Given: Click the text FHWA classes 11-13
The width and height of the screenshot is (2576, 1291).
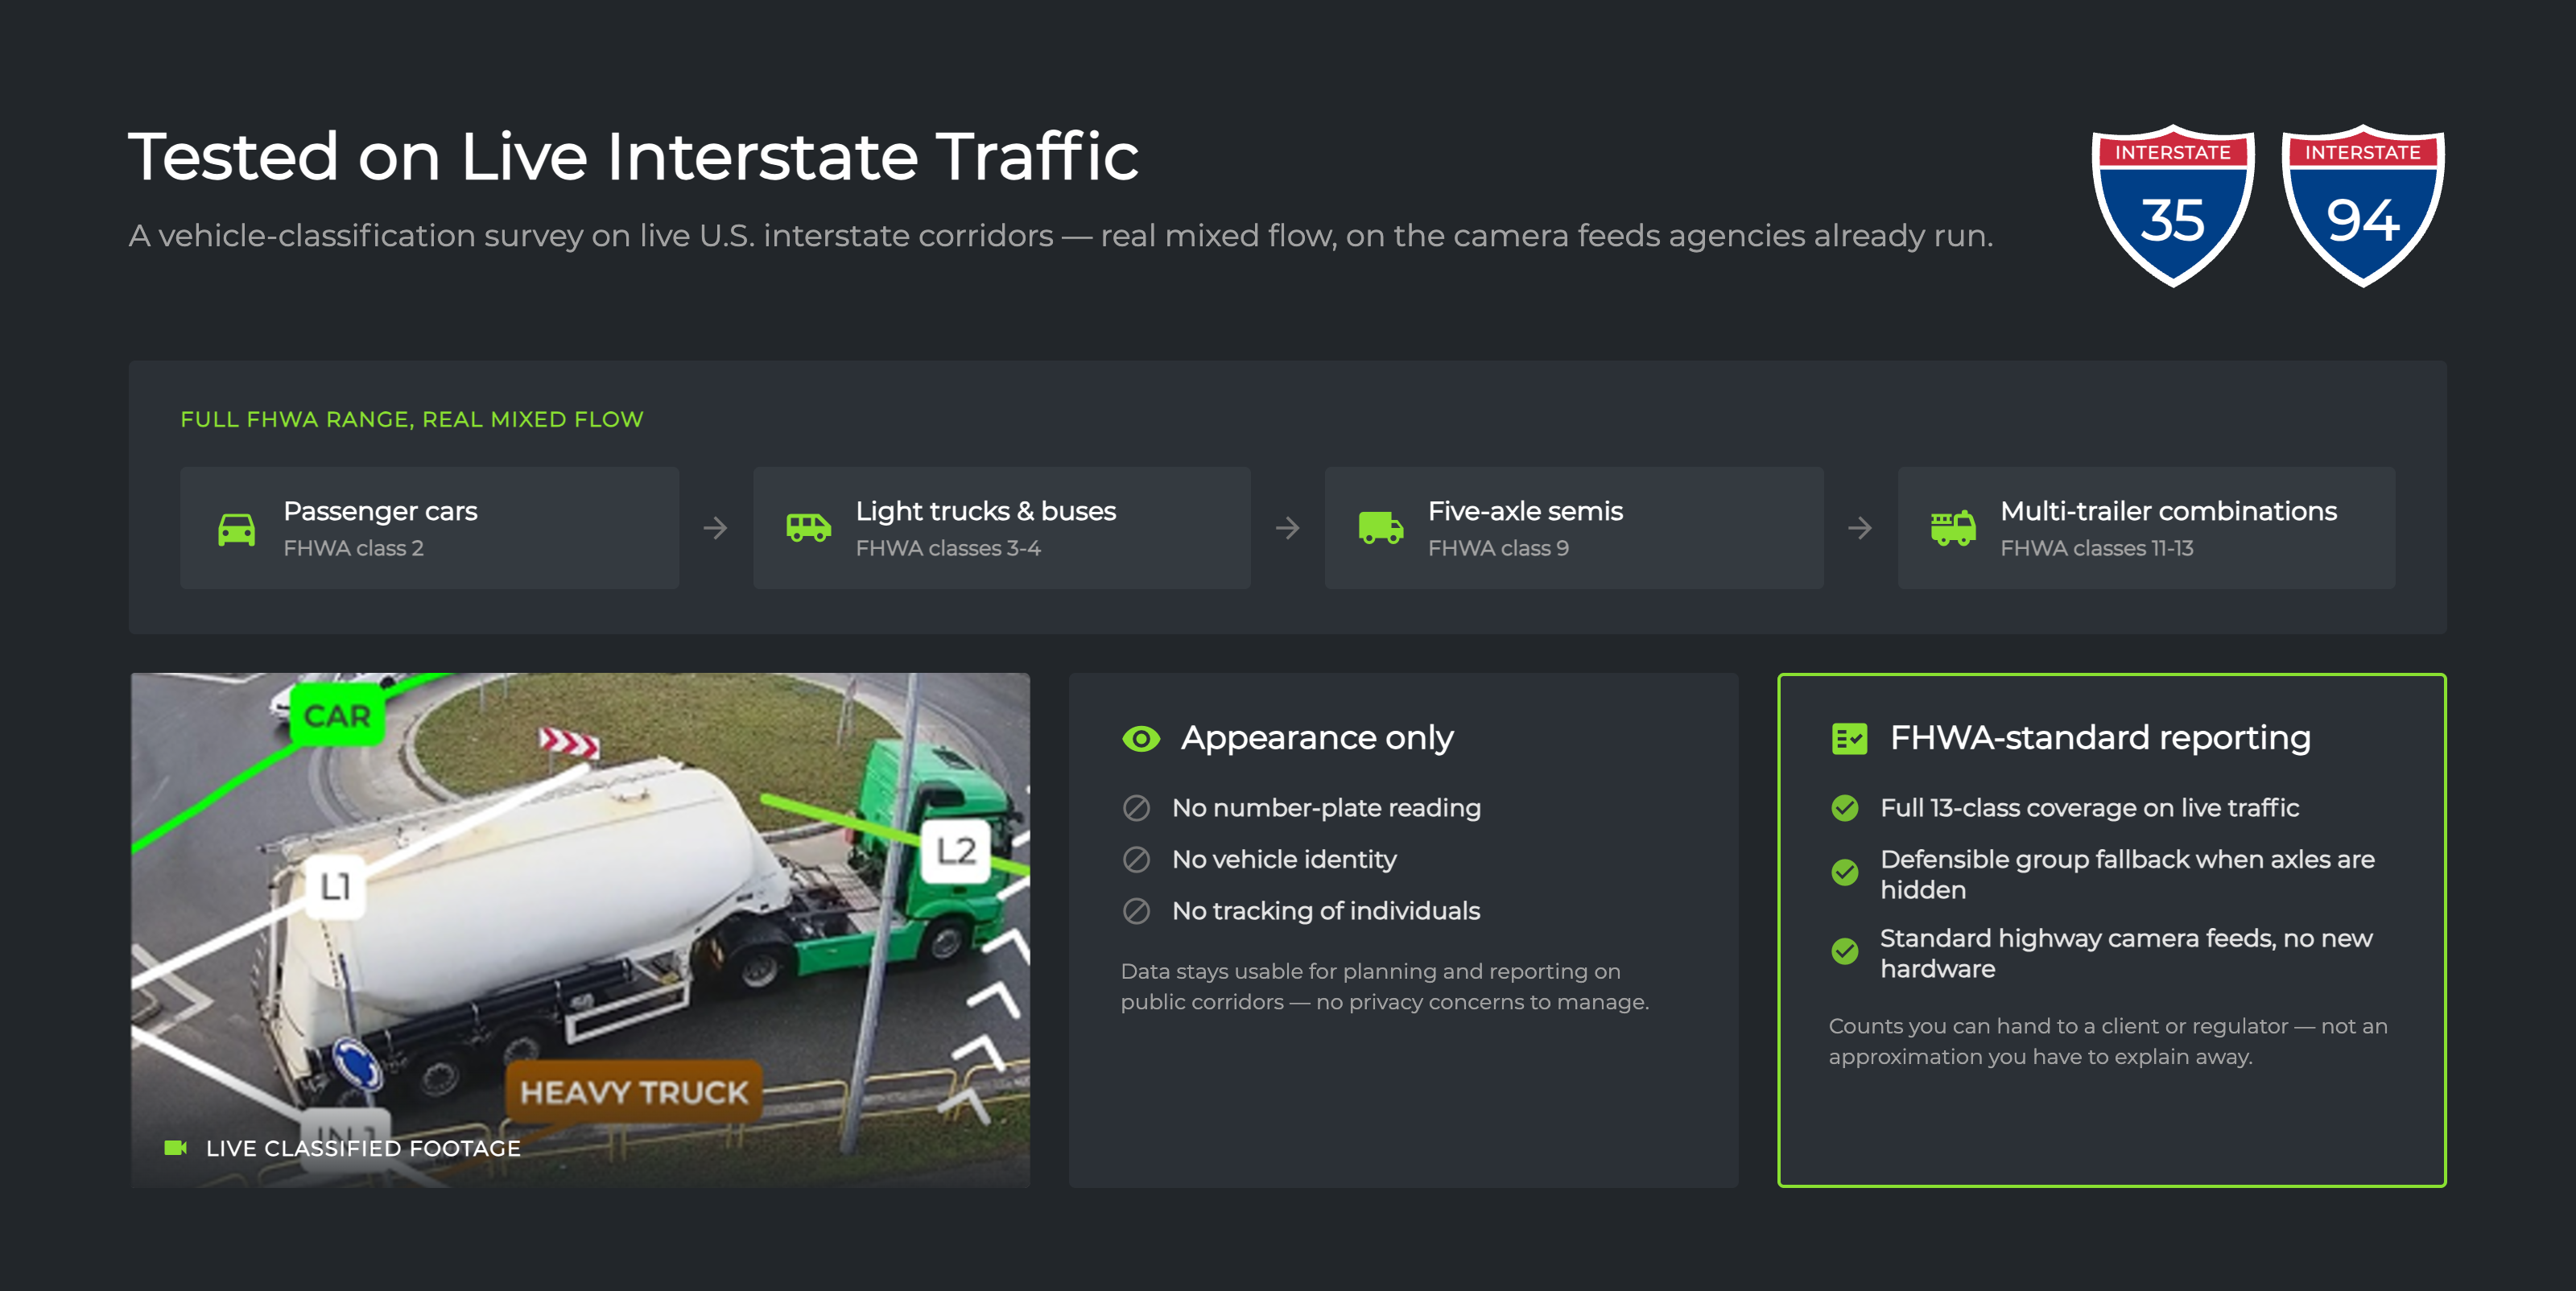Looking at the screenshot, I should (x=2097, y=548).
